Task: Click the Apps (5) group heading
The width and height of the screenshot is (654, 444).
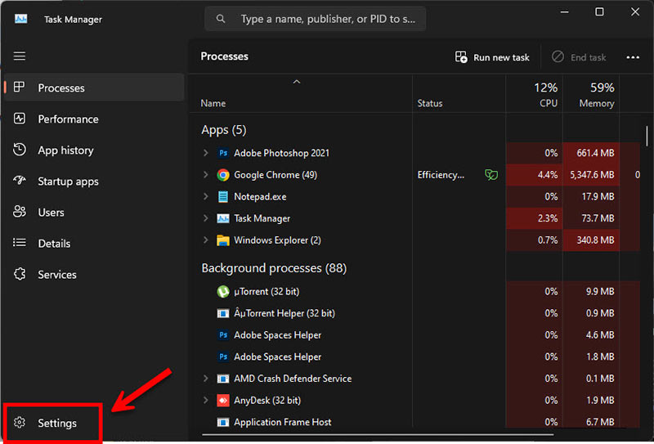Action: pos(223,130)
